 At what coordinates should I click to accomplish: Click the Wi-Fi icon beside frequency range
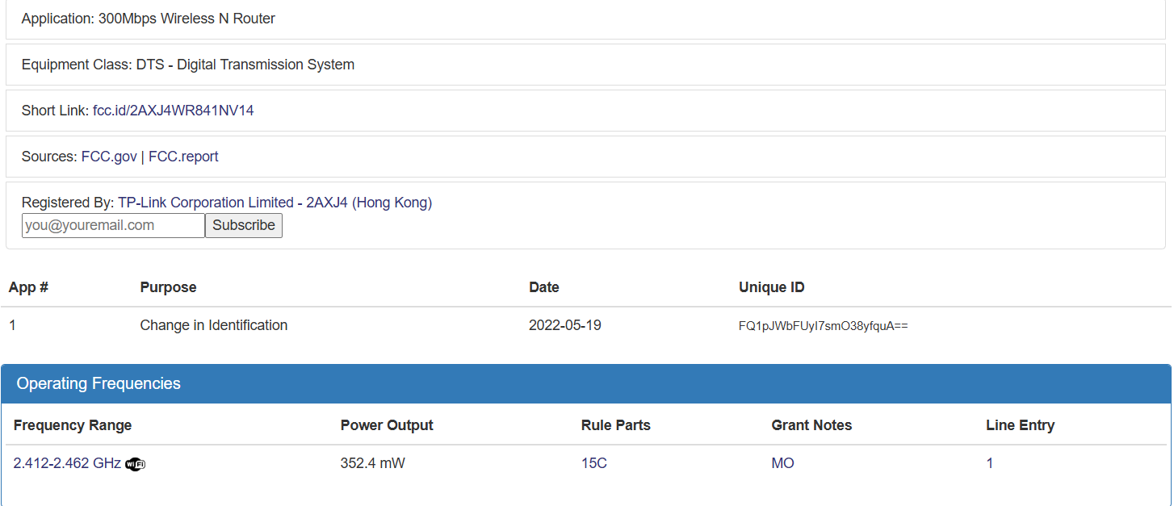pos(136,464)
